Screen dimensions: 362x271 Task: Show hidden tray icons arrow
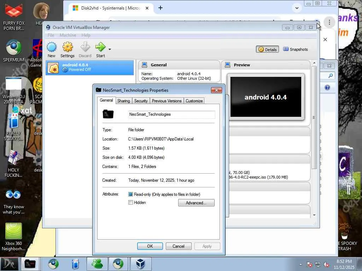click(x=300, y=264)
